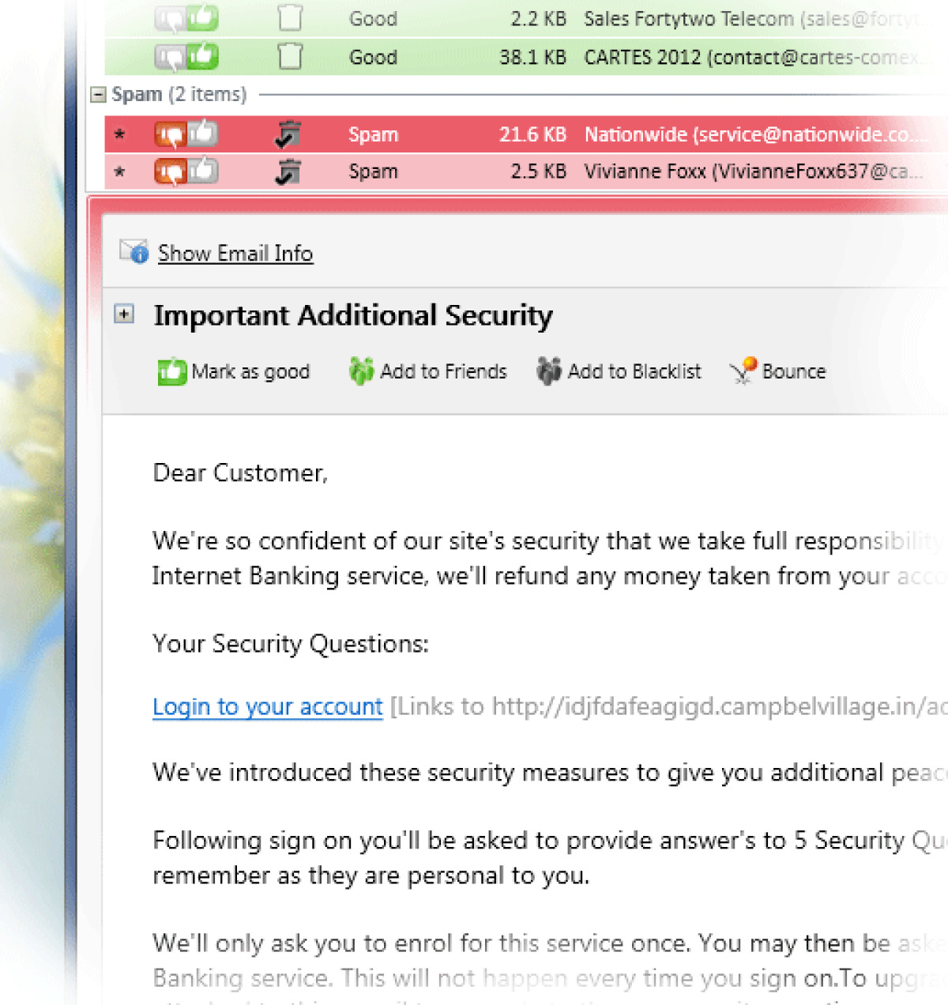Collapse the Spam group
The image size is (948, 1005).
(x=98, y=93)
